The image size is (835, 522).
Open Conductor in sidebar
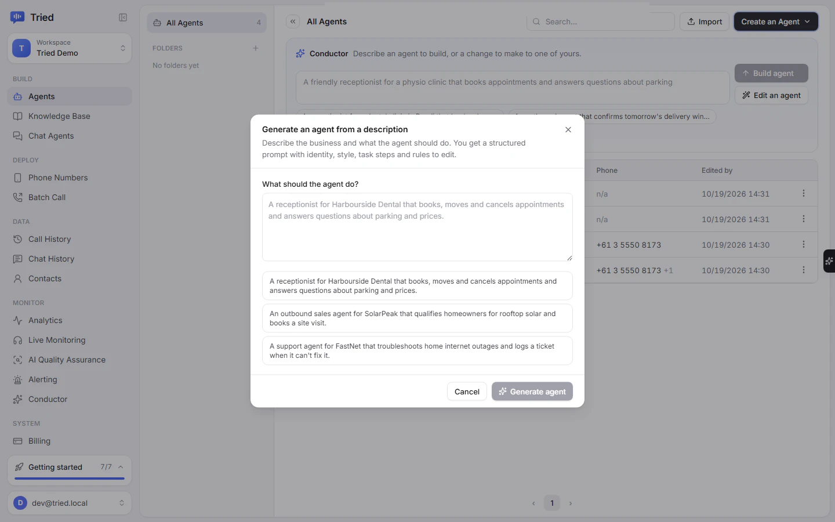tap(70, 399)
